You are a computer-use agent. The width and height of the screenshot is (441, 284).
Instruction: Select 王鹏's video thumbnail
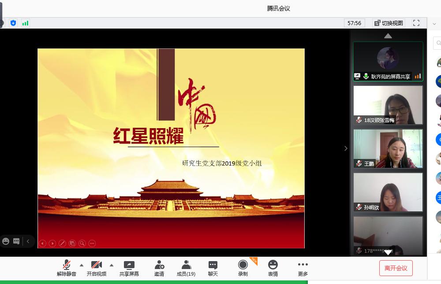pyautogui.click(x=388, y=148)
